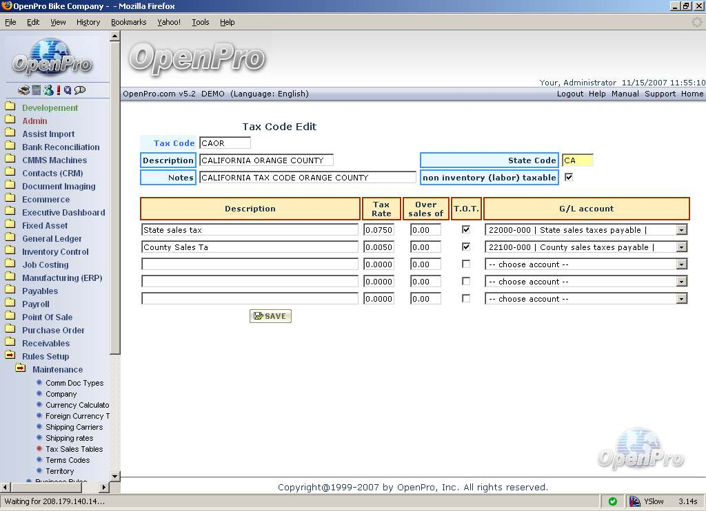706x511 pixels.
Task: Open the State sales taxes payable G/L dropdown
Action: click(681, 230)
